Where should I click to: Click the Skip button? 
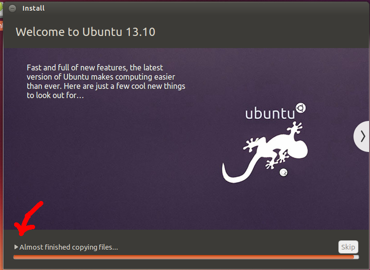click(348, 247)
